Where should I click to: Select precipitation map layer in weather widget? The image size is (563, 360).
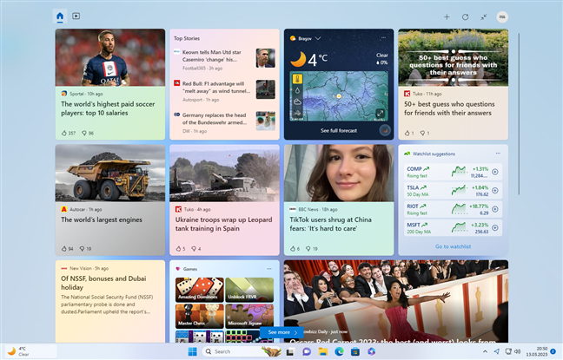click(x=298, y=90)
